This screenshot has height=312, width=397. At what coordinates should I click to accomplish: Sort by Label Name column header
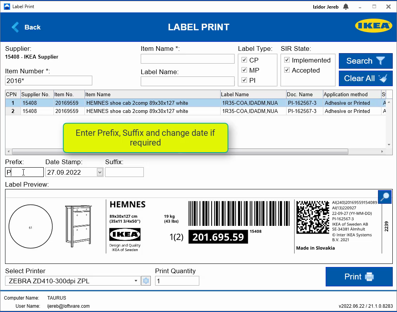253,94
